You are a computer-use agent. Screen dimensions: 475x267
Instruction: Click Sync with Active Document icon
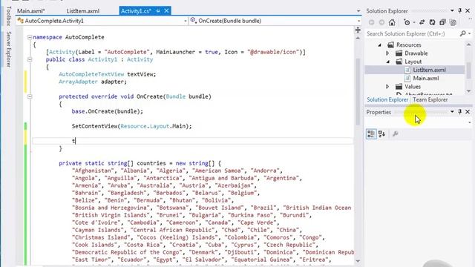422,22
